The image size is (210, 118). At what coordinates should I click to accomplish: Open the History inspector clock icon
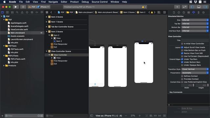pos(179,12)
